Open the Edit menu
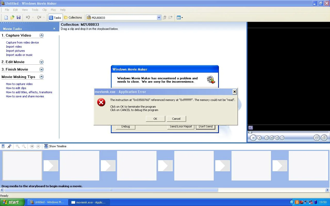This screenshot has width=330, height=206. point(15,10)
